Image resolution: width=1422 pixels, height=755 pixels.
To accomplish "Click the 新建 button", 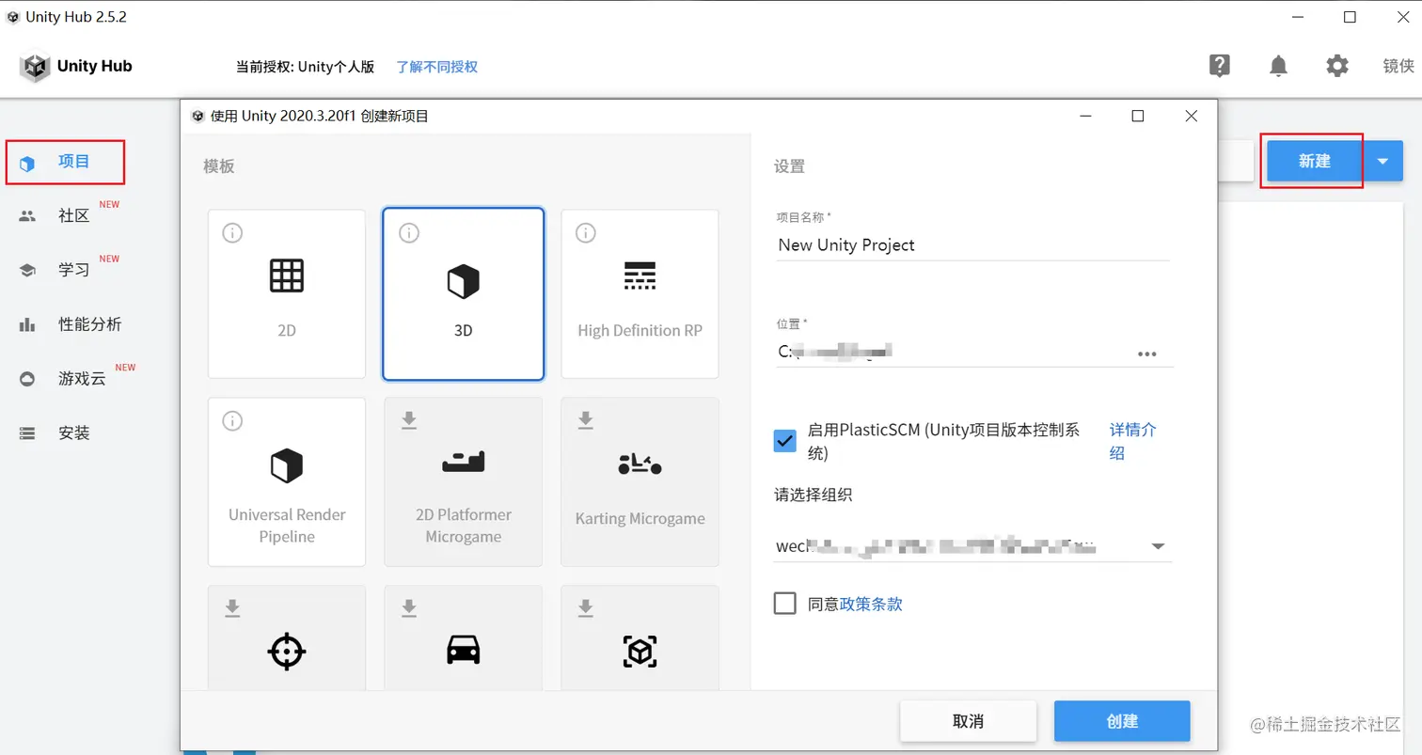I will 1315,161.
